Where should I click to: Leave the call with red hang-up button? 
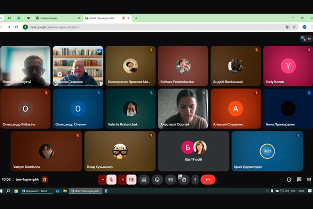pos(208,180)
